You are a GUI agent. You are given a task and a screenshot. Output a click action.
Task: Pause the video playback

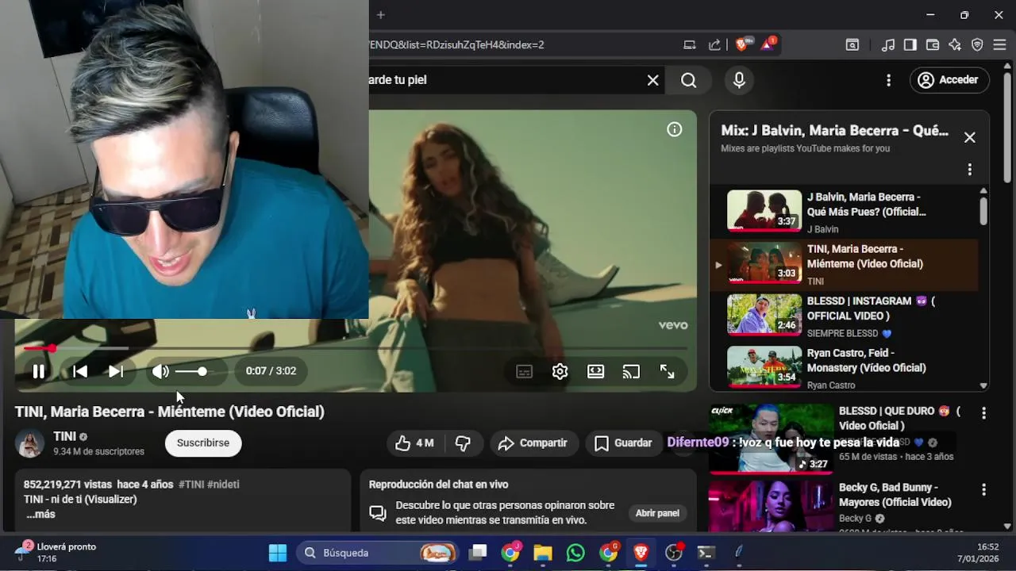click(38, 371)
